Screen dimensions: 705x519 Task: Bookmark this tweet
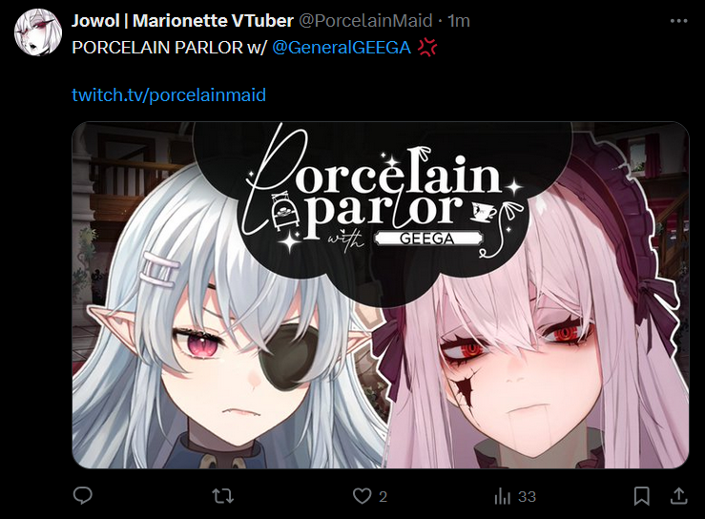[x=642, y=496]
